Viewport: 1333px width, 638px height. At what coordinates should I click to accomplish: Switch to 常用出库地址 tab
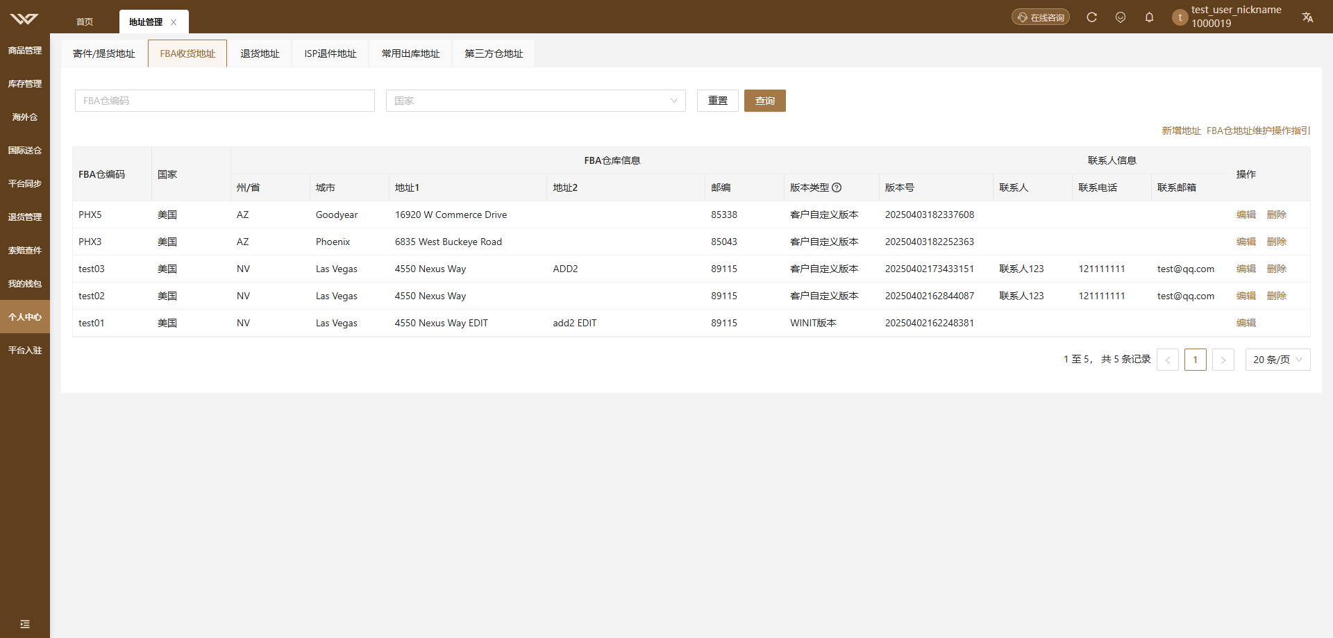(x=410, y=53)
